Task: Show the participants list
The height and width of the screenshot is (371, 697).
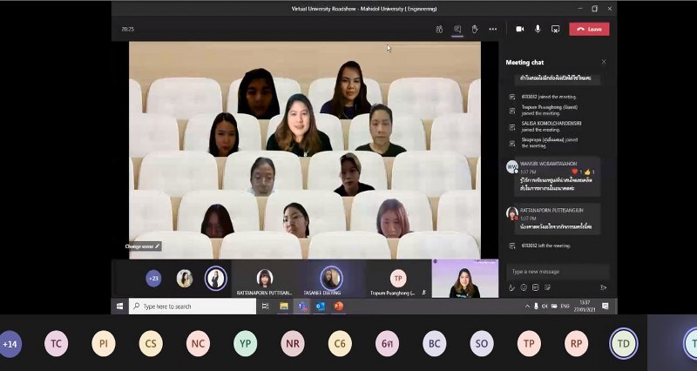Action: (x=440, y=29)
